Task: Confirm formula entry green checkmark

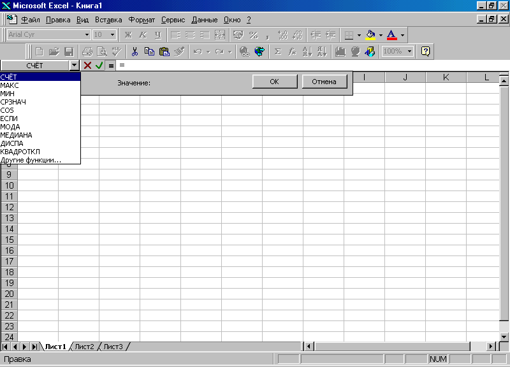Action: pos(99,66)
